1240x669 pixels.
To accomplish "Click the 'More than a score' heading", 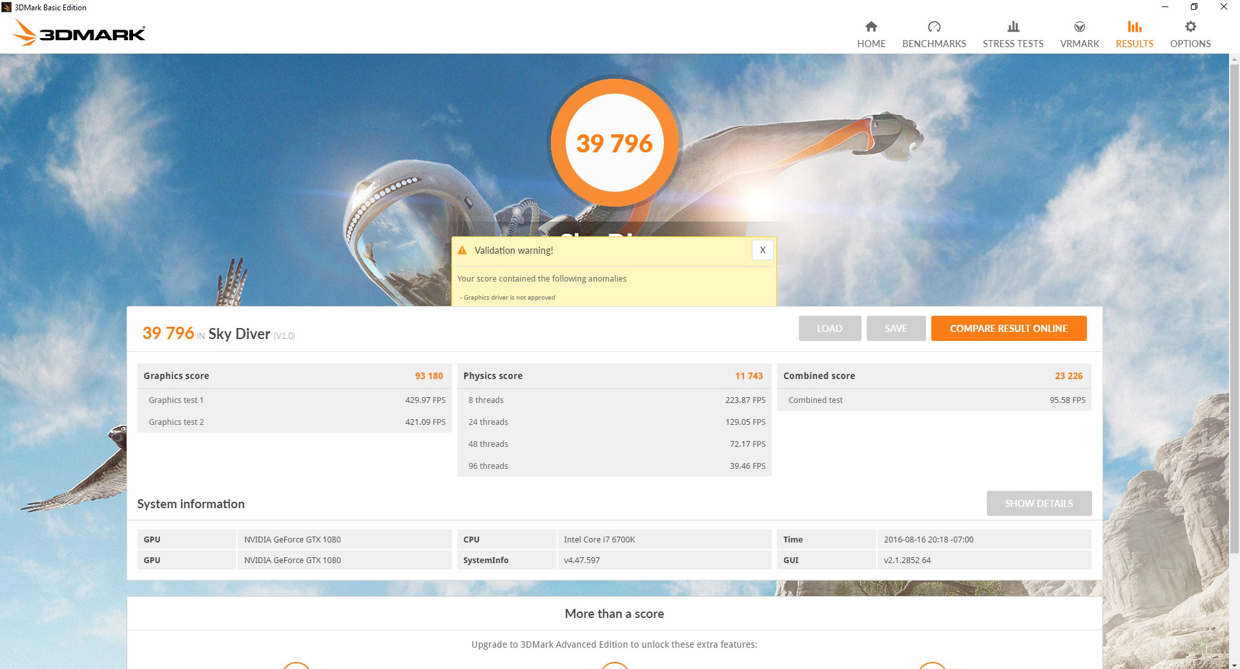I will tap(614, 613).
